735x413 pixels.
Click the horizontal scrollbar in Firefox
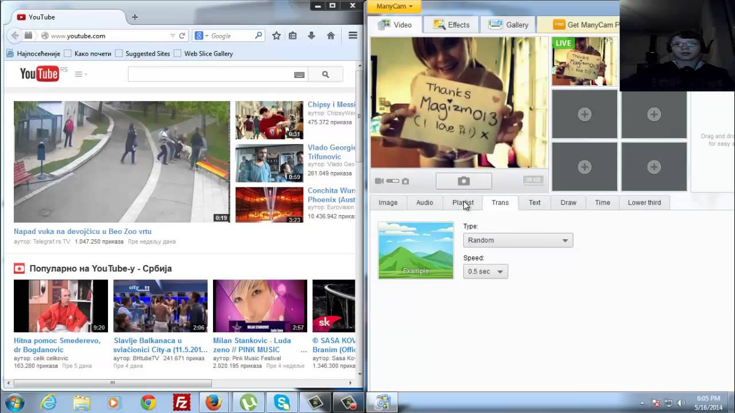point(113,383)
